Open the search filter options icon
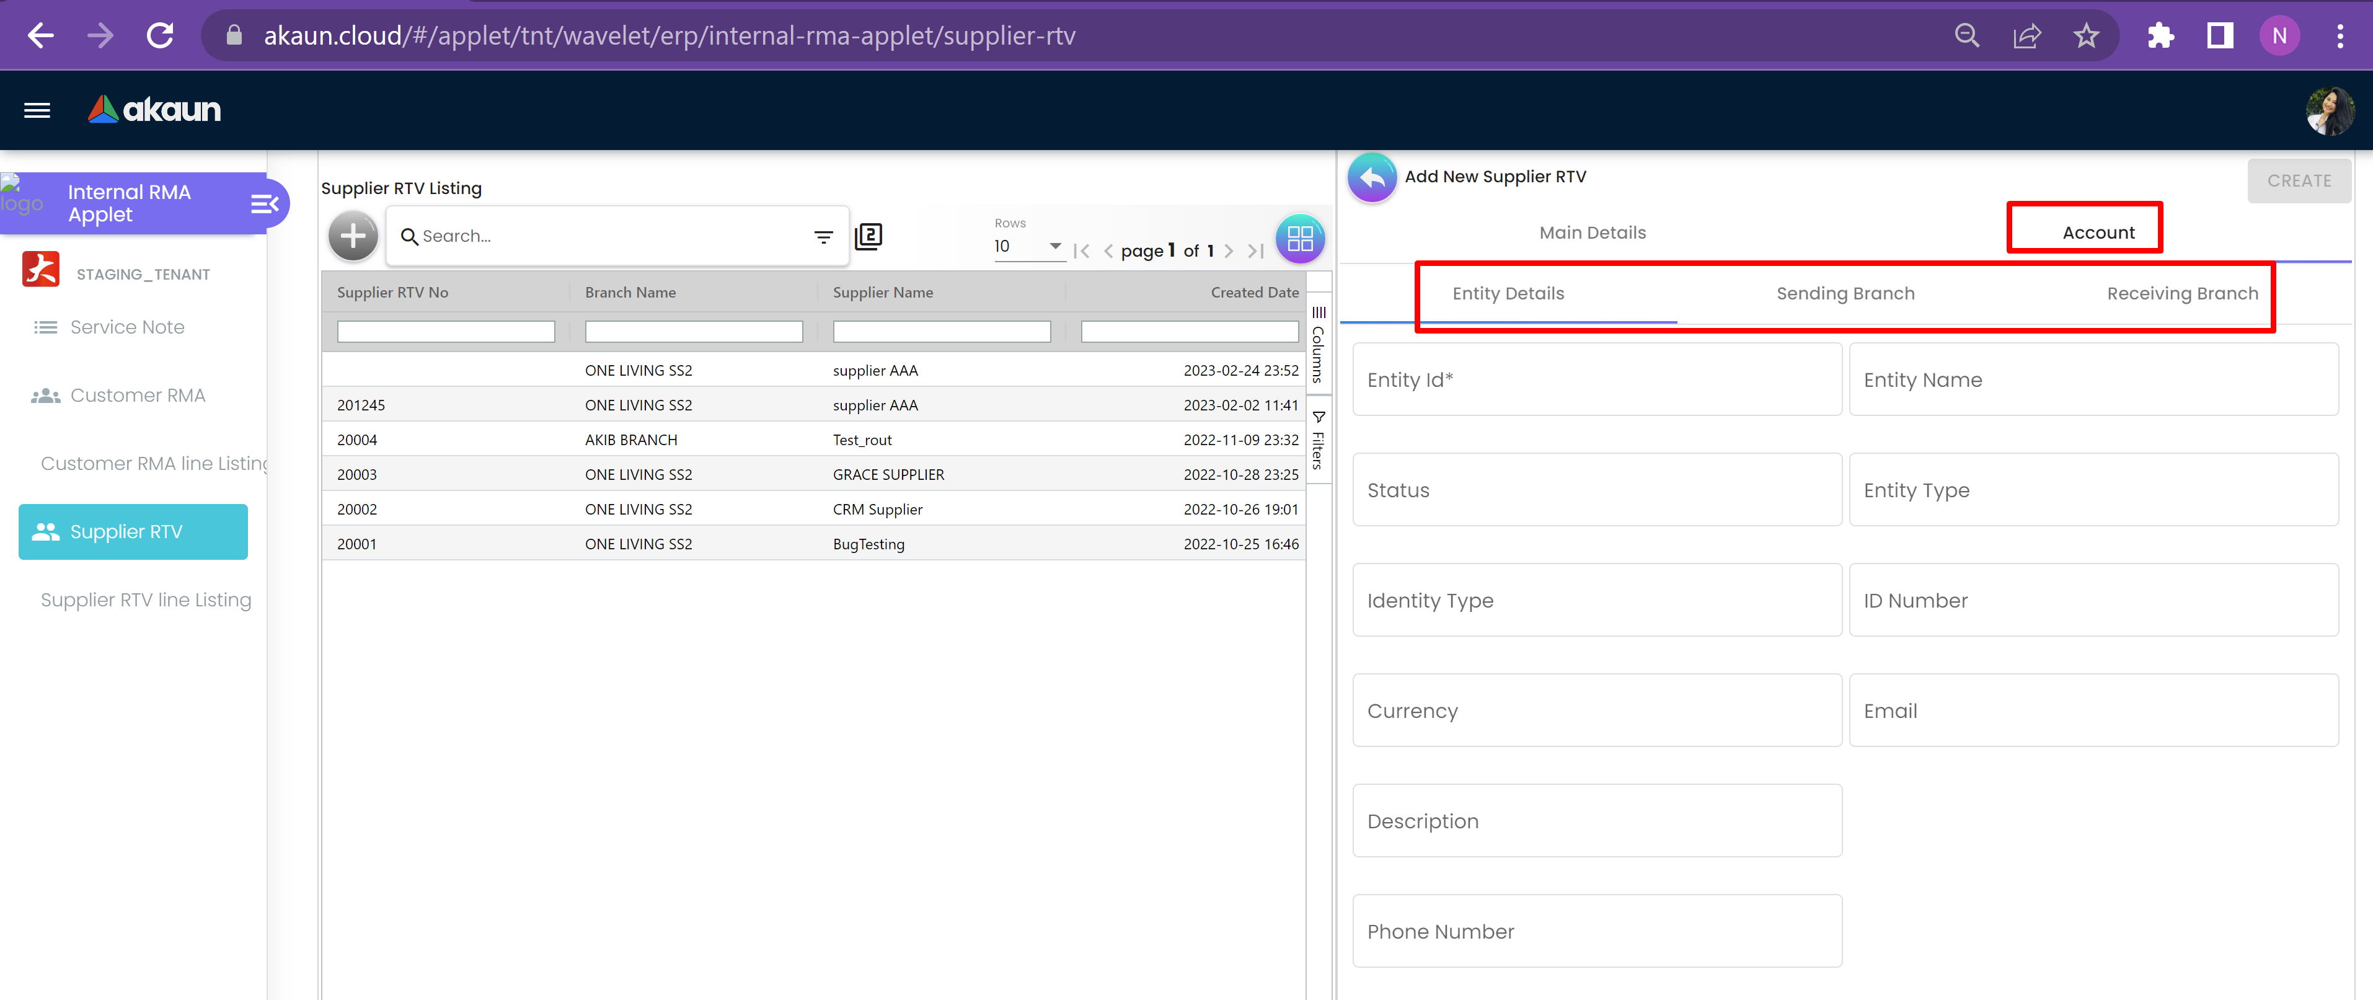Image resolution: width=2373 pixels, height=1000 pixels. [823, 237]
